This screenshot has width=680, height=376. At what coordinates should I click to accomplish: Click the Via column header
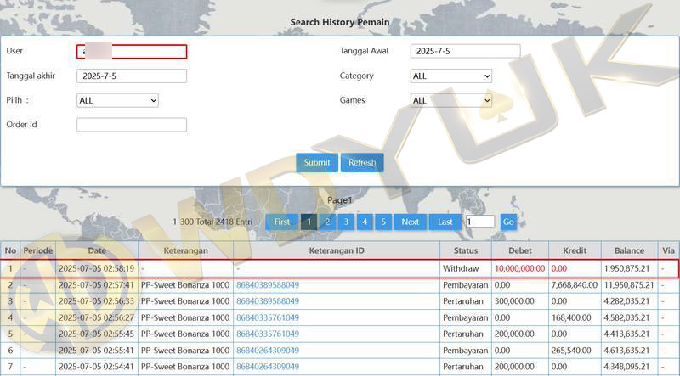tap(668, 250)
